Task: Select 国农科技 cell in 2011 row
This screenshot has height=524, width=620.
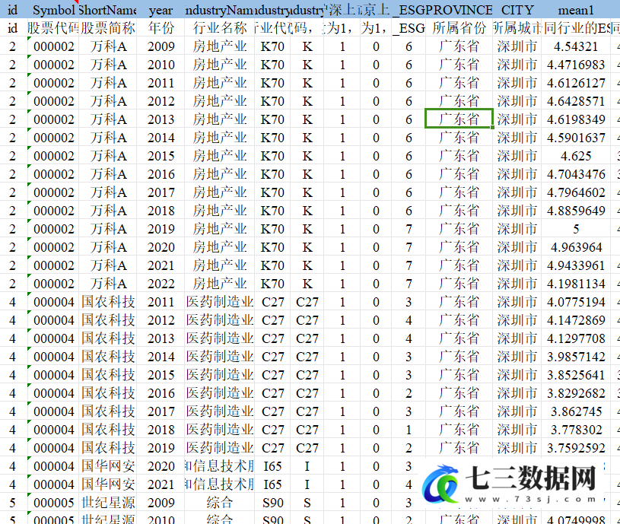Action: point(107,302)
